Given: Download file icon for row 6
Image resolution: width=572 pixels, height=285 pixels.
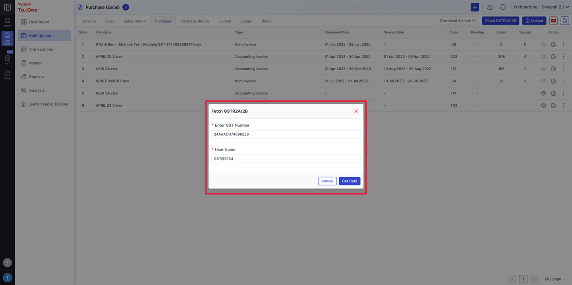Looking at the screenshot, I should (x=553, y=106).
